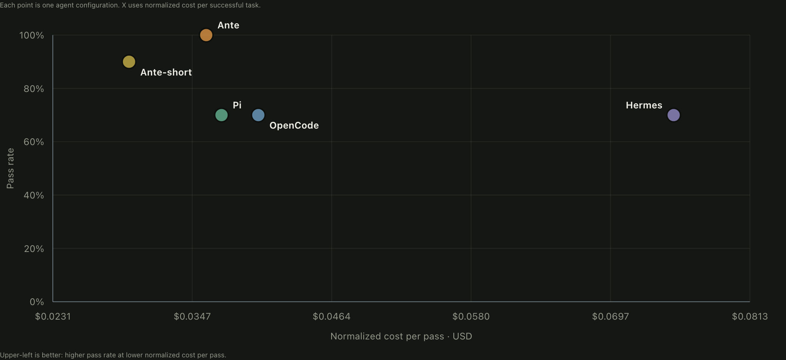
Task: Click the blue OpenCode data point
Action: [x=258, y=115]
